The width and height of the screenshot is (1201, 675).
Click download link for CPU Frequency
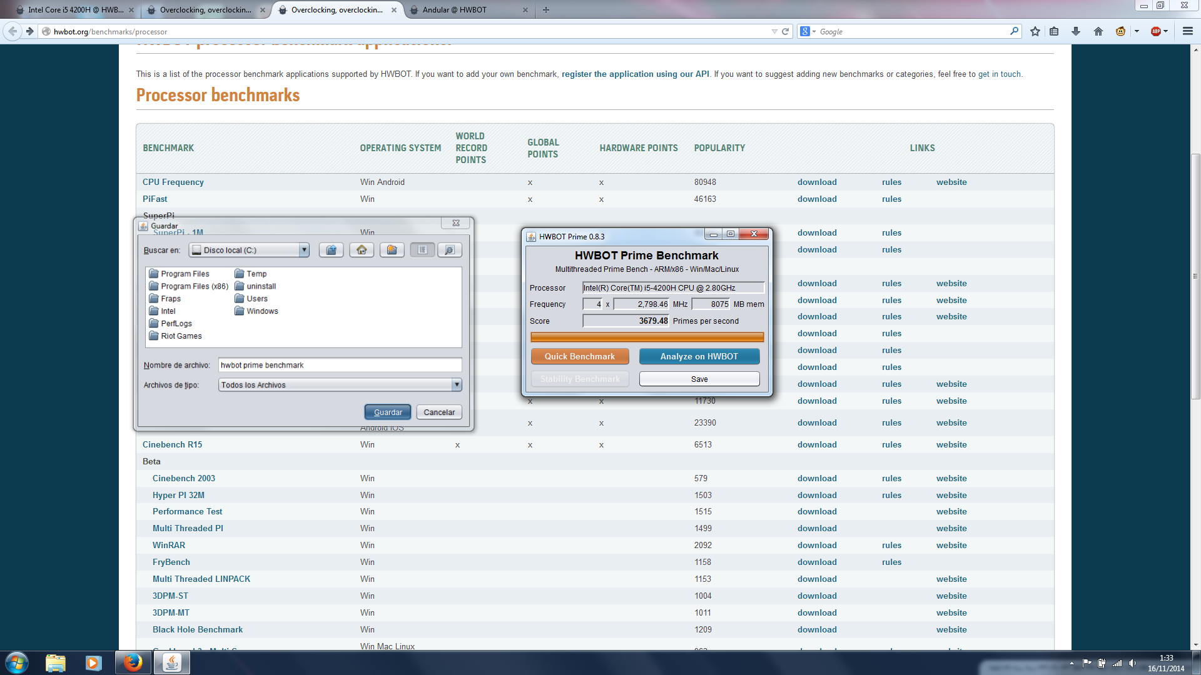click(817, 182)
